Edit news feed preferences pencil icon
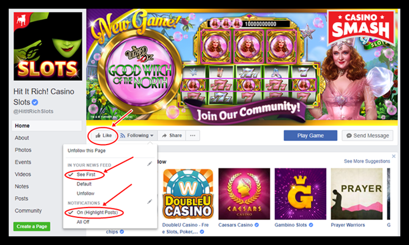 pos(150,164)
